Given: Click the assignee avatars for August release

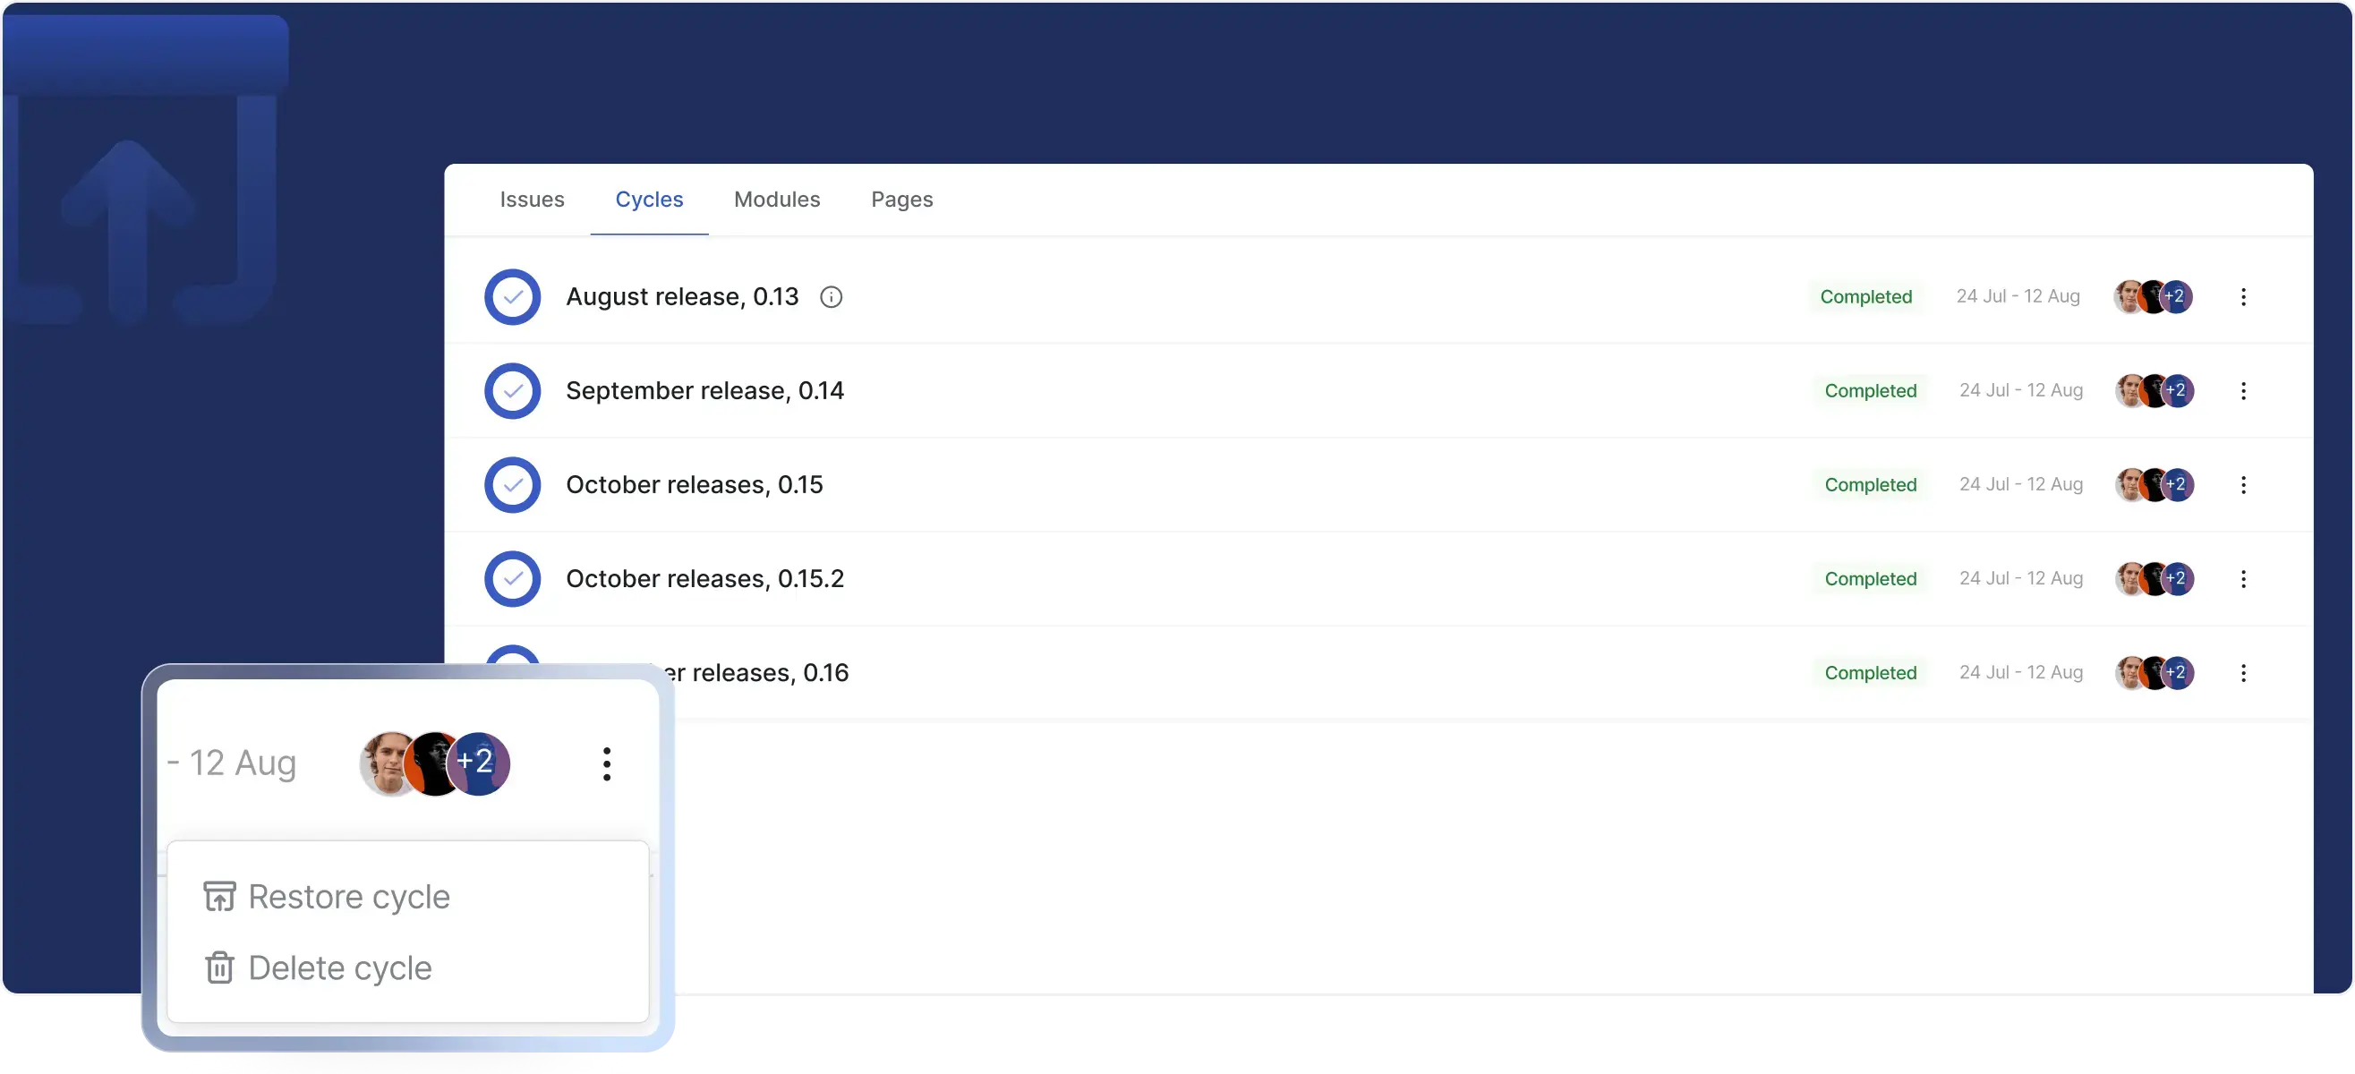Looking at the screenshot, I should coord(2152,297).
